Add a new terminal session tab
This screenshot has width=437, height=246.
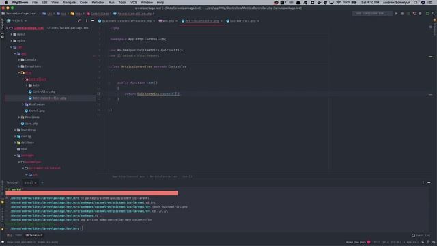pyautogui.click(x=42, y=182)
